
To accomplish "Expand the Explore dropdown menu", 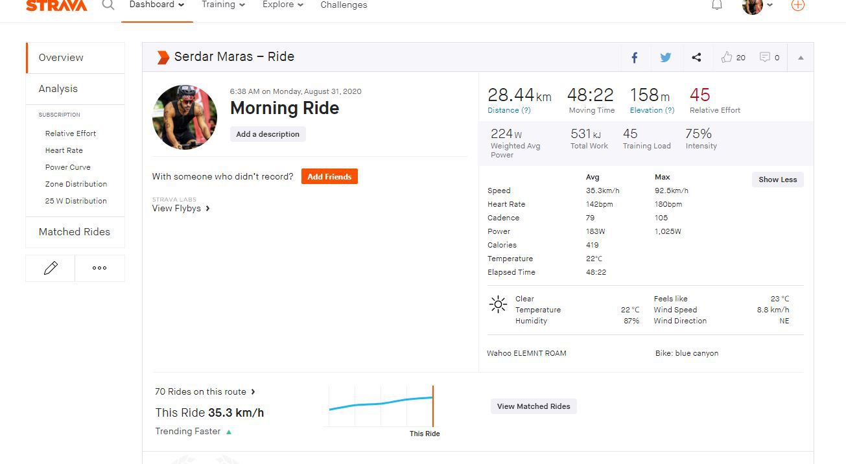I will (x=283, y=5).
